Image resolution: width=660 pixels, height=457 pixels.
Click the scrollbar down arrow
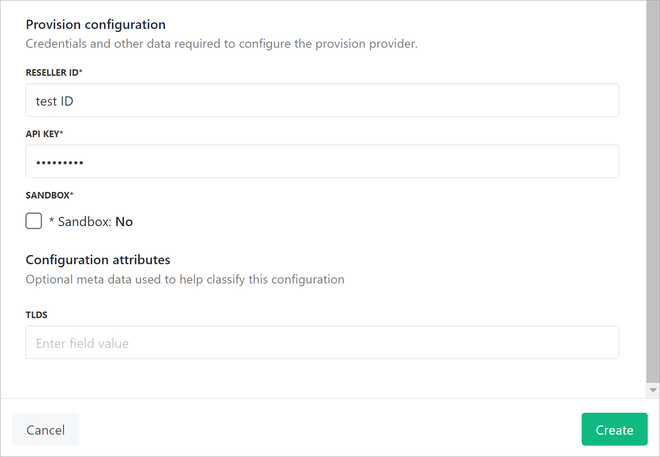click(x=653, y=390)
